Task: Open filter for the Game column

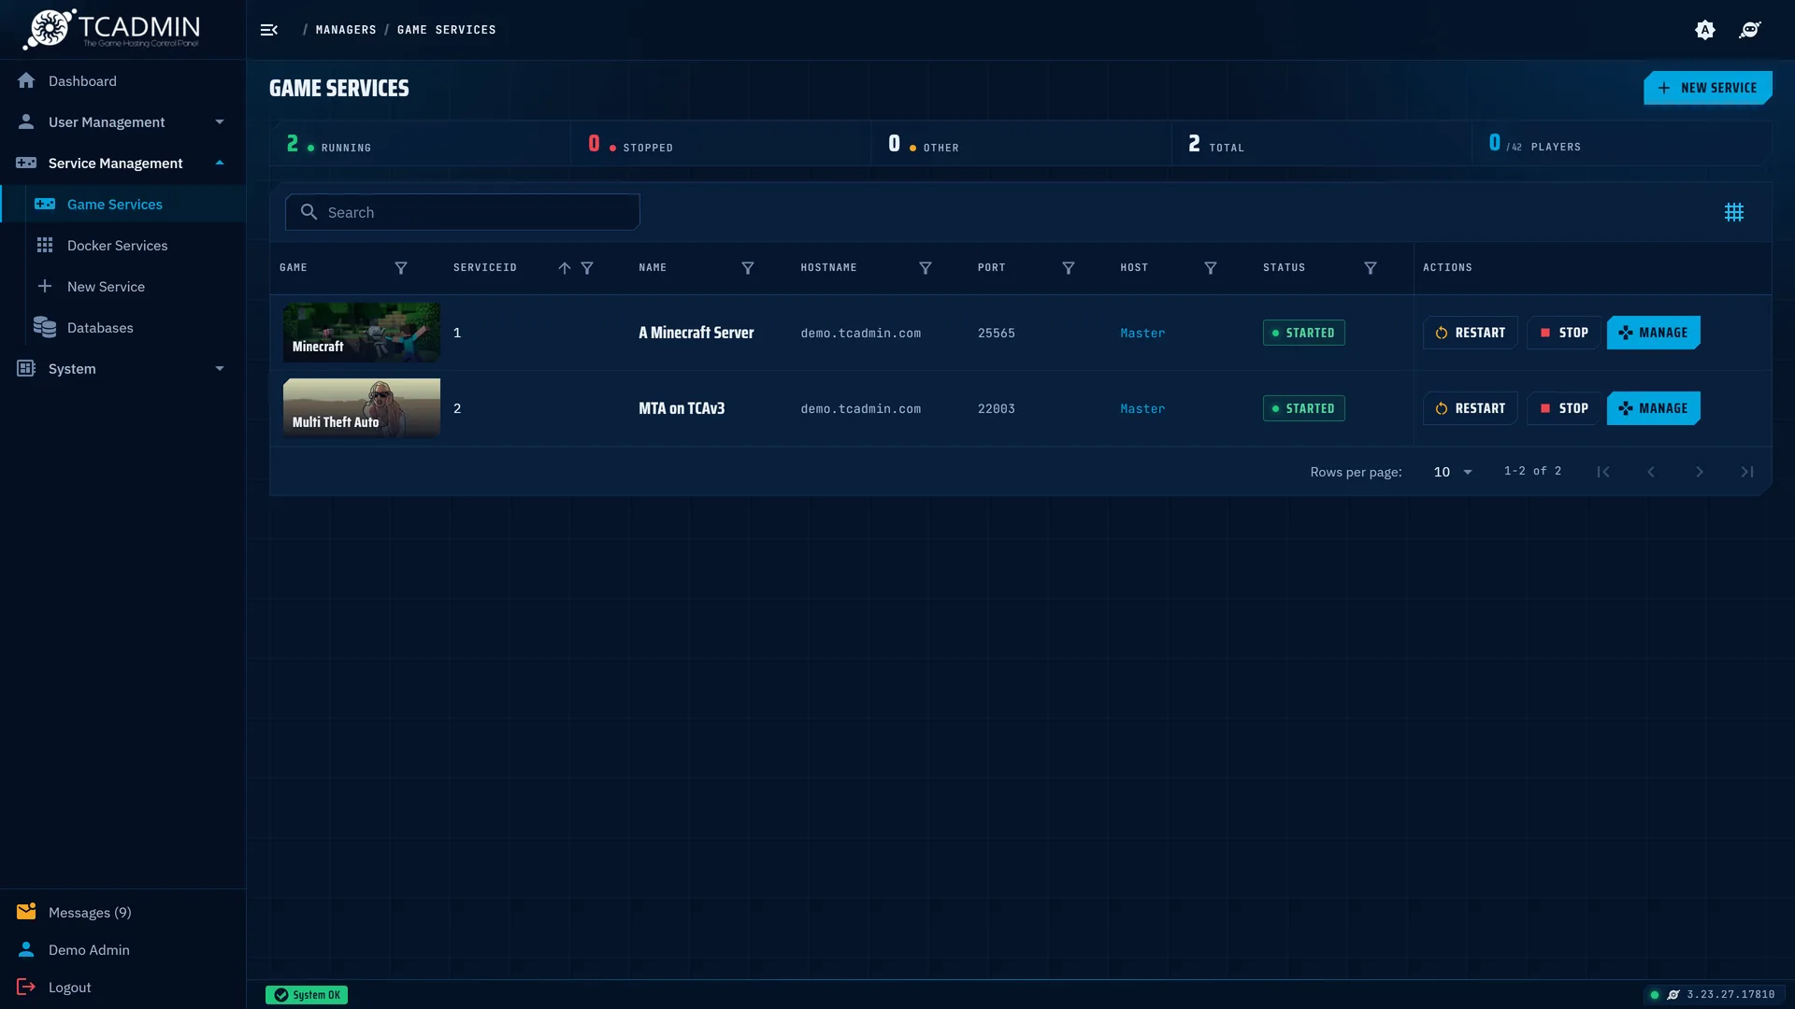Action: (x=401, y=268)
